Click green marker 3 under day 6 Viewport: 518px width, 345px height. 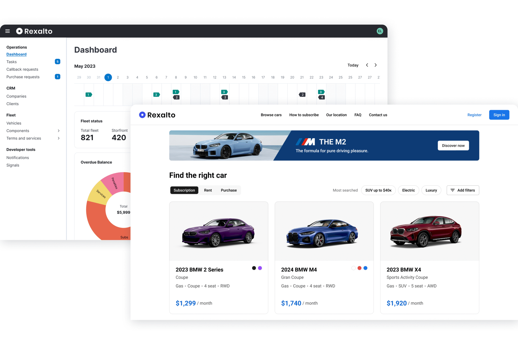pos(156,95)
